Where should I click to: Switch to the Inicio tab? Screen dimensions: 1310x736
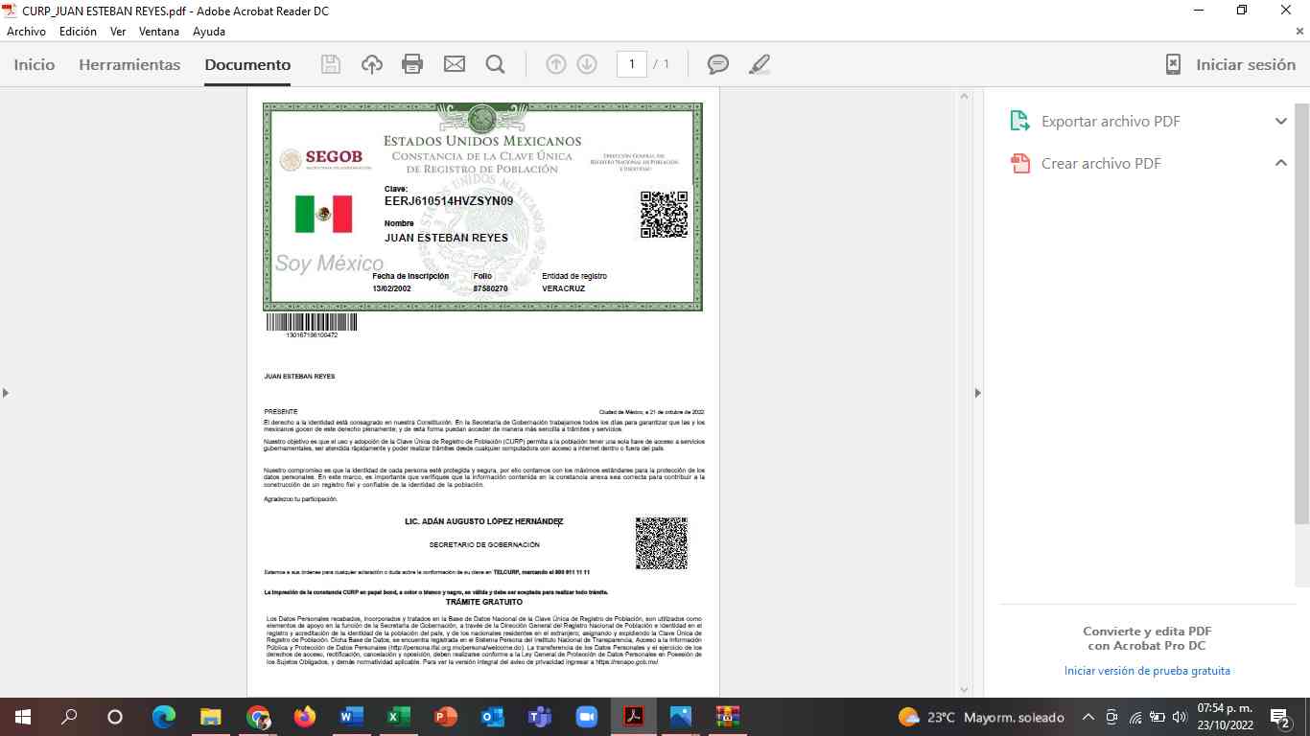[x=35, y=65]
